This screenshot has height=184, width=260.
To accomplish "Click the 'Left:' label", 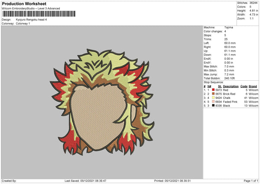I will (206, 43).
